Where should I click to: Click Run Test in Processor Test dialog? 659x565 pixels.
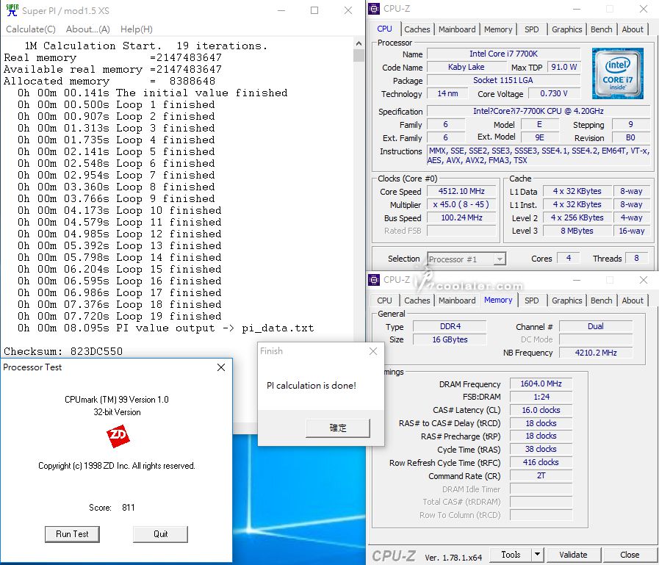72,534
